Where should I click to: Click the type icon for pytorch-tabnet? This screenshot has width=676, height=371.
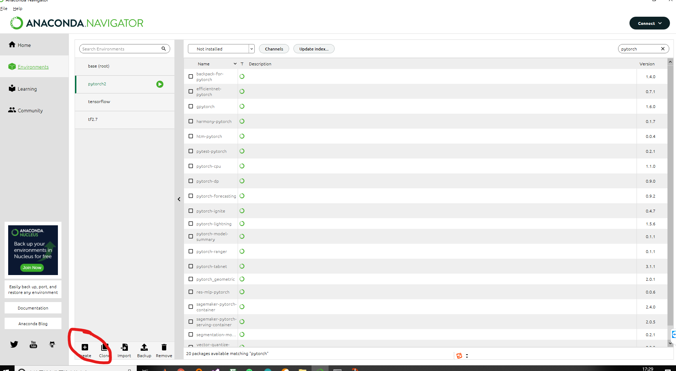click(x=242, y=266)
